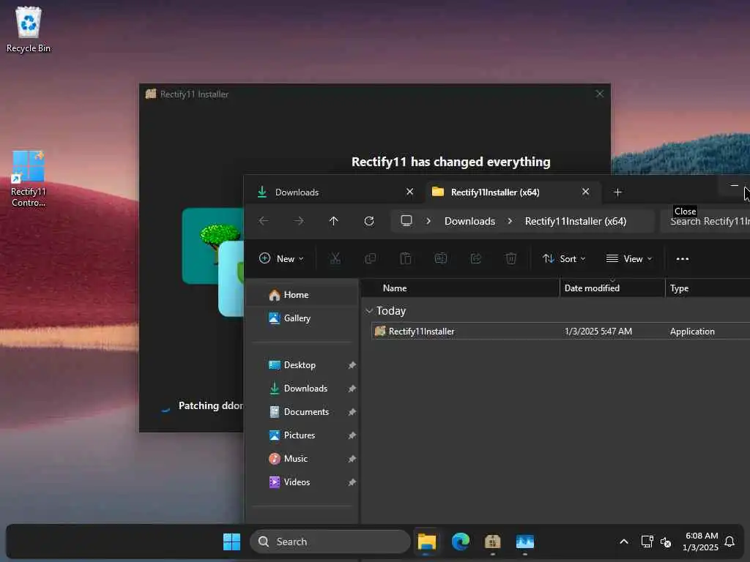The image size is (750, 562).
Task: Click Downloads in the address bar breadcrumb
Action: tap(469, 221)
